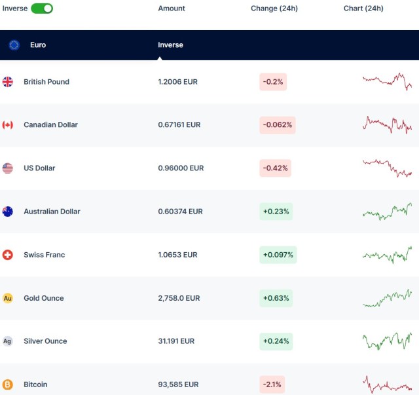The width and height of the screenshot is (419, 395).
Task: Click the Amount column header
Action: click(x=172, y=9)
